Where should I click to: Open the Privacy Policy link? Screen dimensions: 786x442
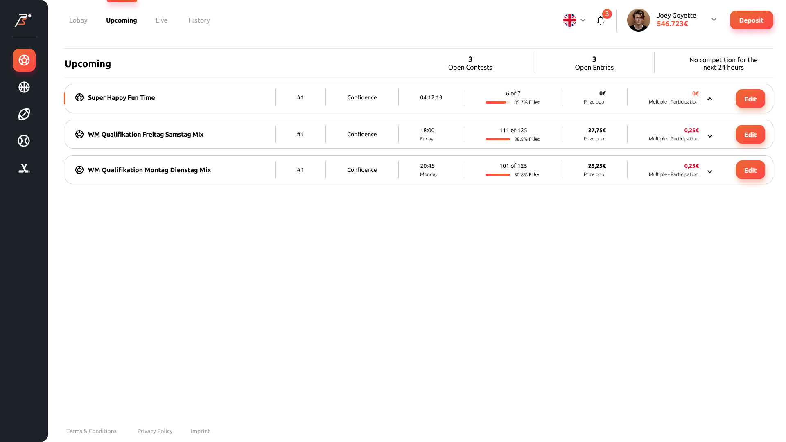[155, 431]
